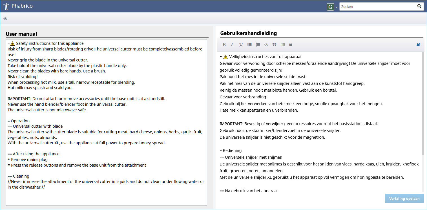Click '== Universele snijder met snijmes' line
427x210 pixels.
(251, 157)
